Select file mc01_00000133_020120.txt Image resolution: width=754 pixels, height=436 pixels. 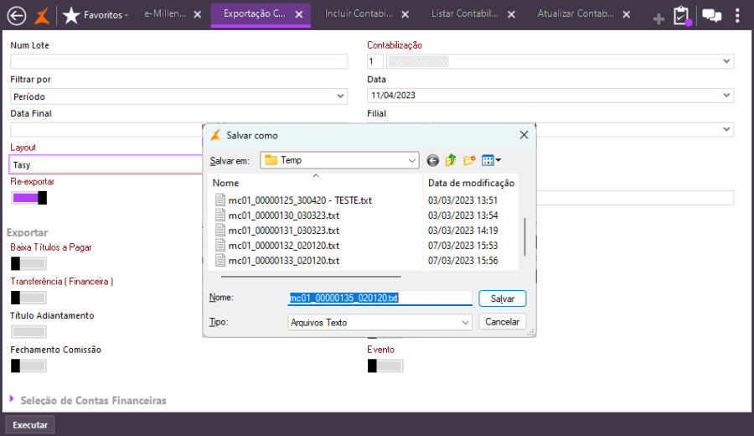(x=284, y=261)
